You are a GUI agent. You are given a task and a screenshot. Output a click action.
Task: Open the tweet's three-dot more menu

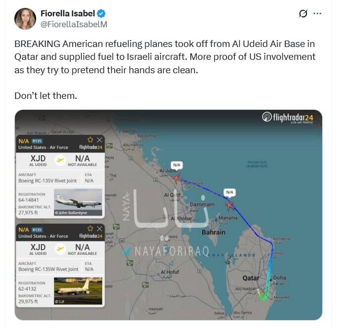click(x=318, y=13)
